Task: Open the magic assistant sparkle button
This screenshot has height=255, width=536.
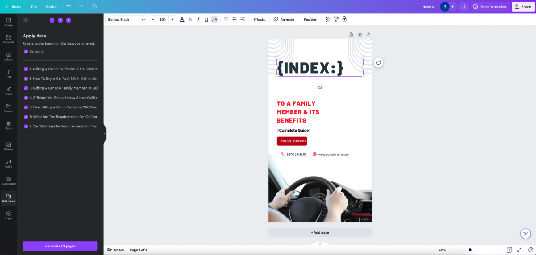Action: [525, 234]
